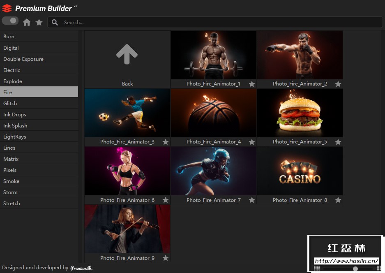
Task: Favorite Photo_Fire_Animator_5 with its star
Action: (x=338, y=142)
